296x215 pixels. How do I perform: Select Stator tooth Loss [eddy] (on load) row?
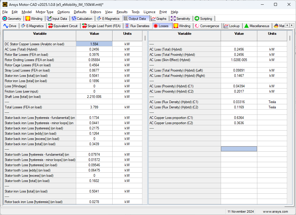point(73,170)
